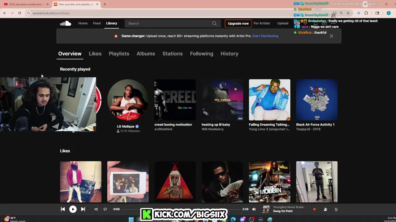Go to the Home nav item
The height and width of the screenshot is (222, 396).
83,23
